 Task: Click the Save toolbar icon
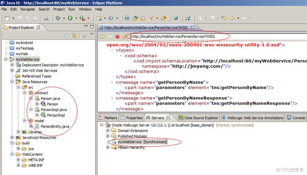click(20, 18)
